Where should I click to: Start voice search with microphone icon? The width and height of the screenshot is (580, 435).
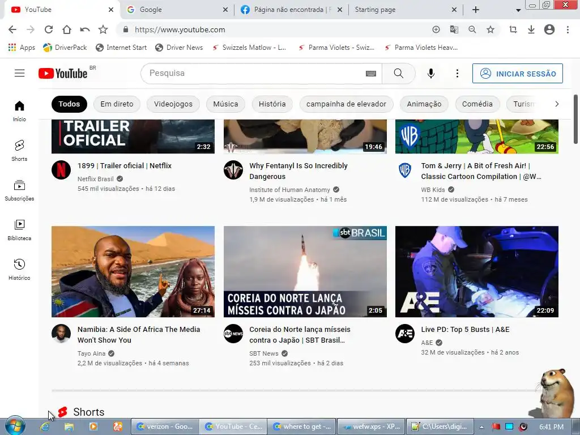tap(431, 74)
